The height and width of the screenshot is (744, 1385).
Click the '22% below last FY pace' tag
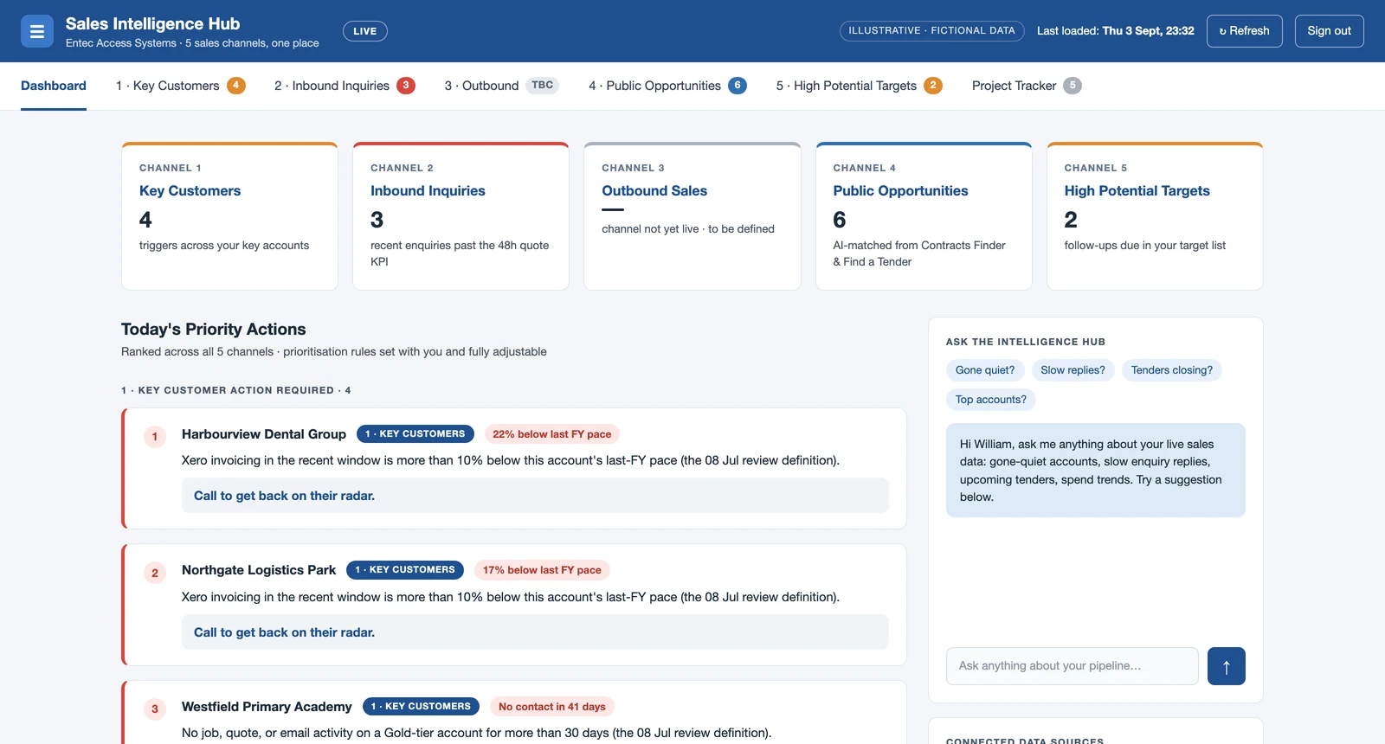click(x=552, y=434)
